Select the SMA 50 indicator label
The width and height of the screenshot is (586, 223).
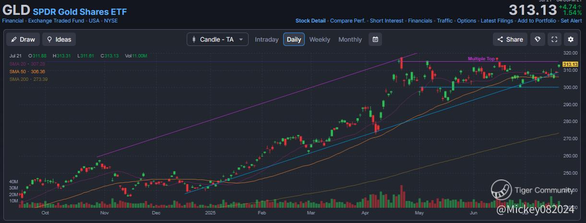coord(27,71)
